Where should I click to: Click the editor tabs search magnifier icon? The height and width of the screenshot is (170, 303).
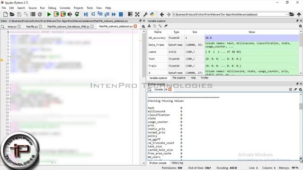pos(143,26)
